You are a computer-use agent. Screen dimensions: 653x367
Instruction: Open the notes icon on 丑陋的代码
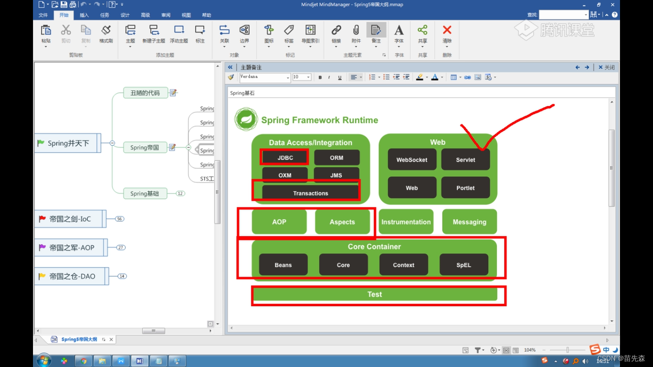(173, 93)
